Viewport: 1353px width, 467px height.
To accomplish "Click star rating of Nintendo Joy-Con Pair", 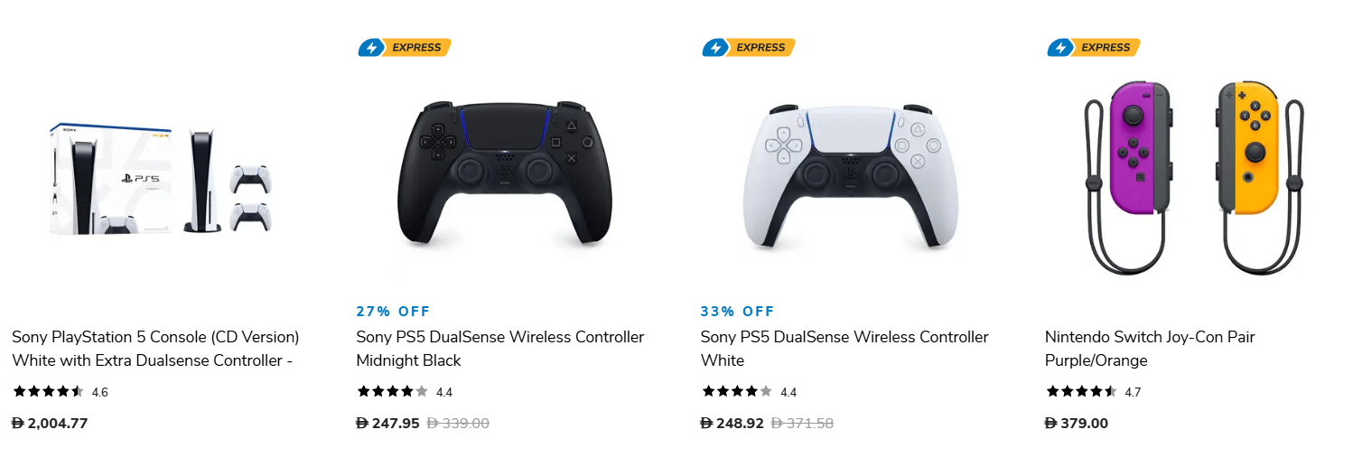I will (x=1082, y=392).
